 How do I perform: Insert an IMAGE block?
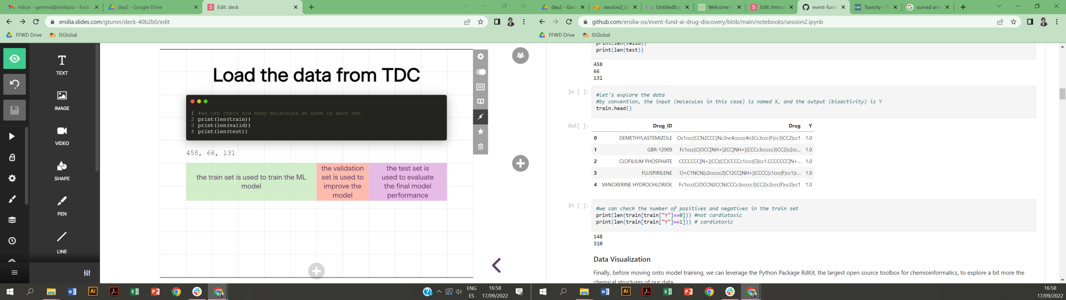(62, 101)
